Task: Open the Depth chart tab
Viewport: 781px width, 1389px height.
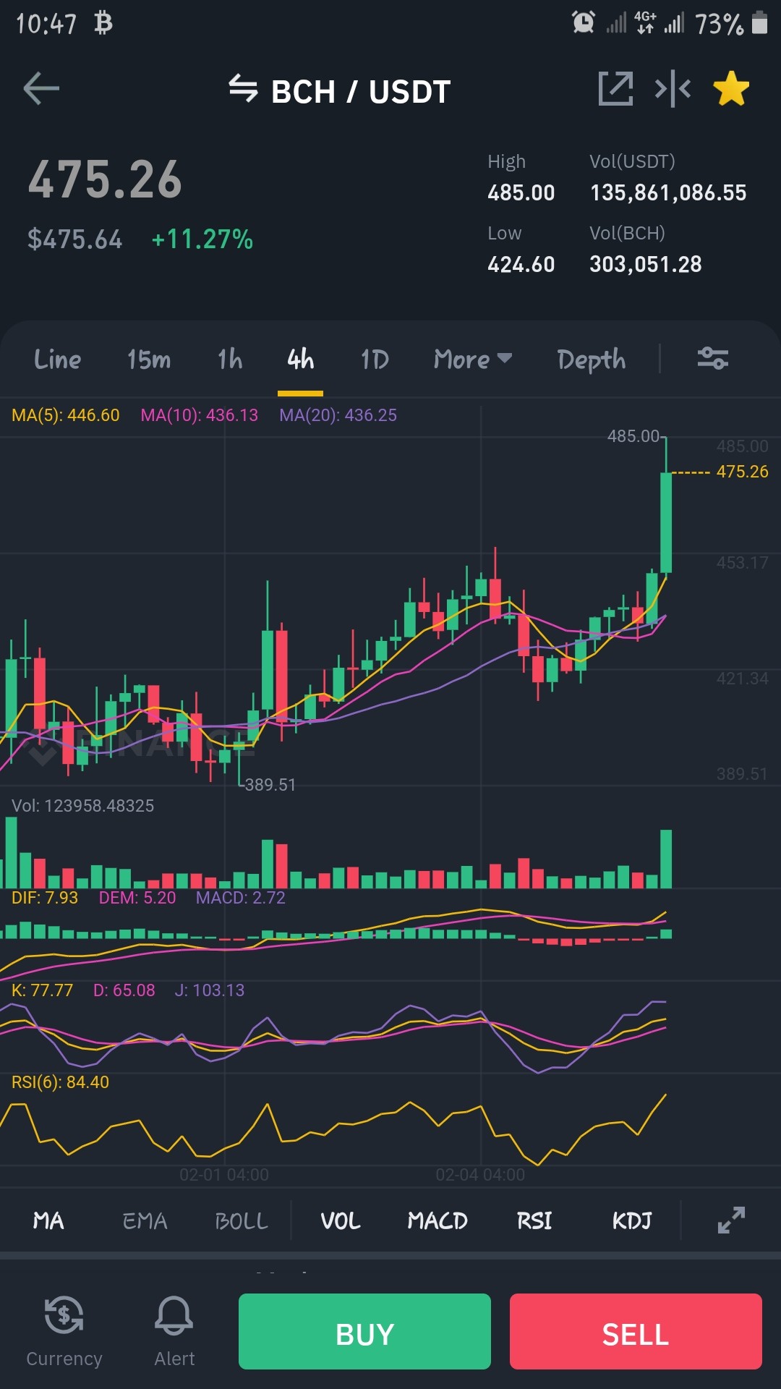Action: click(x=592, y=360)
